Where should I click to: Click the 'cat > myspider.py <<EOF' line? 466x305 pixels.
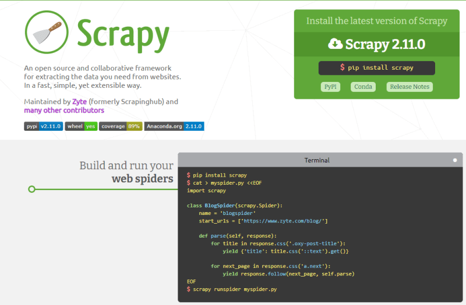224,183
